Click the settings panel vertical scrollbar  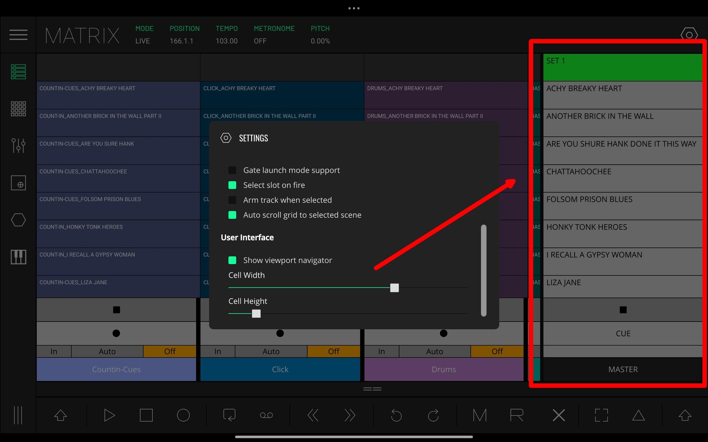(484, 270)
